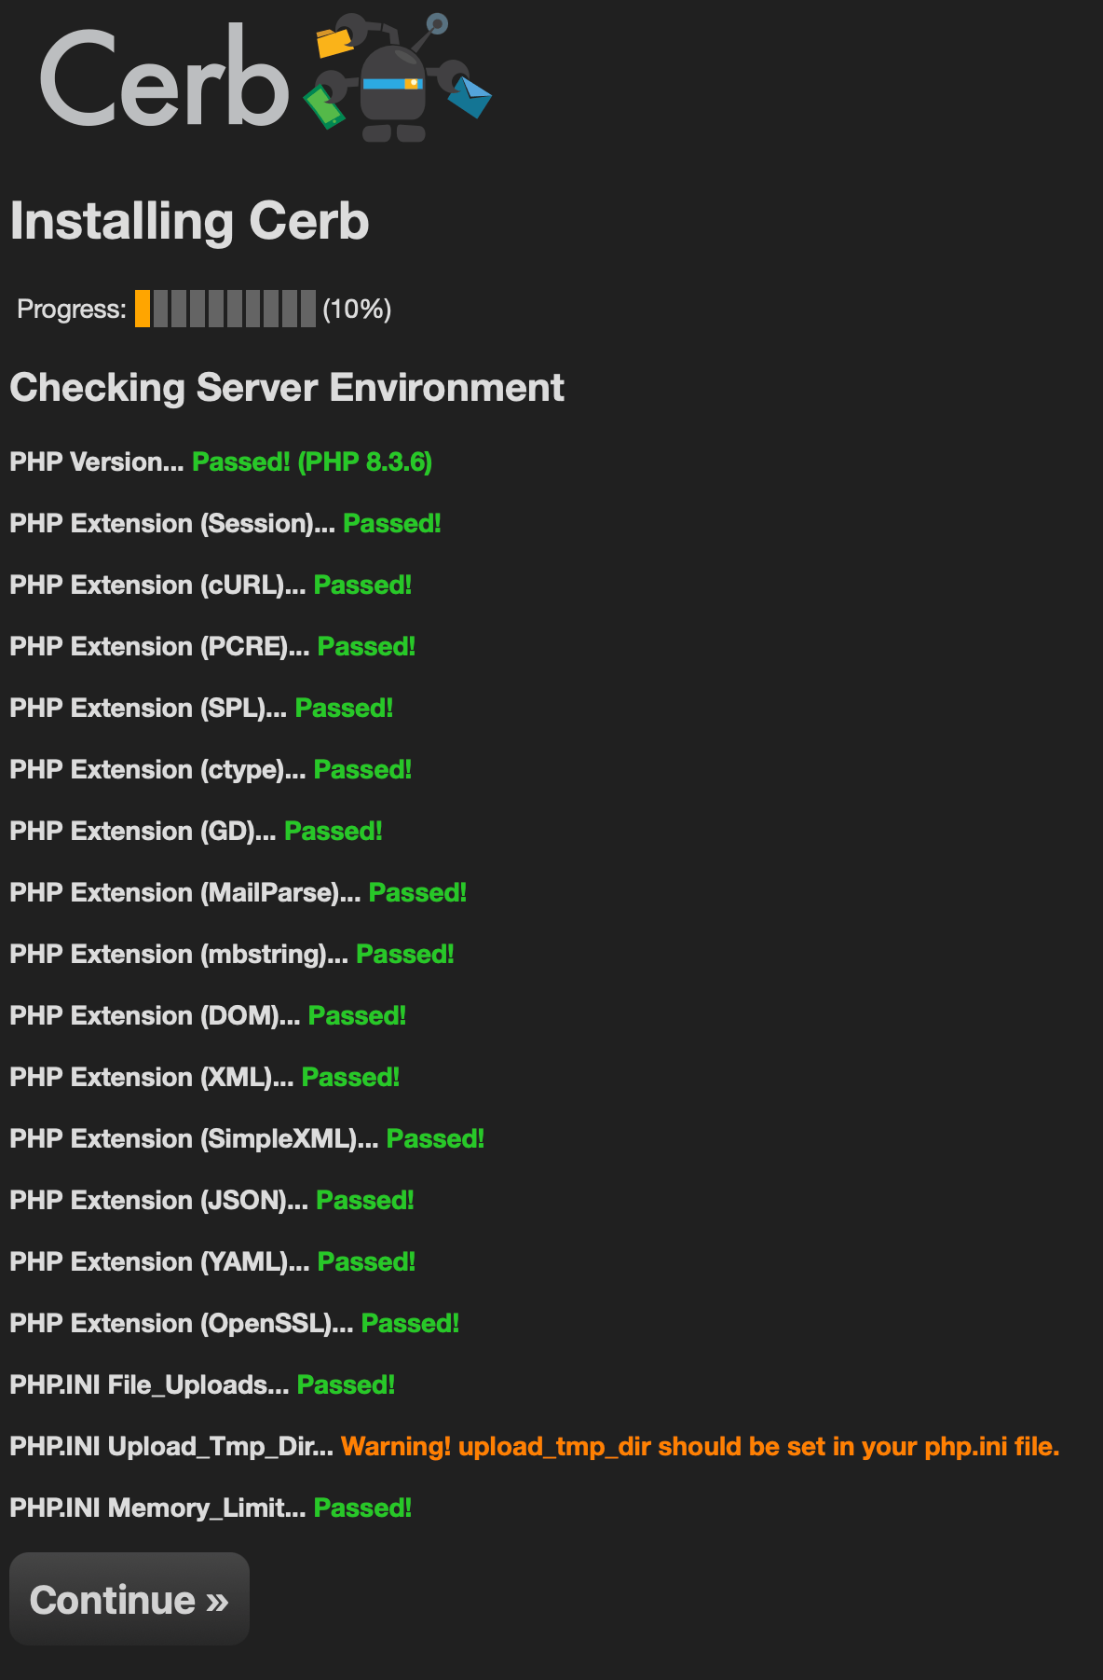Click the Installing Cerb heading

[x=189, y=221]
